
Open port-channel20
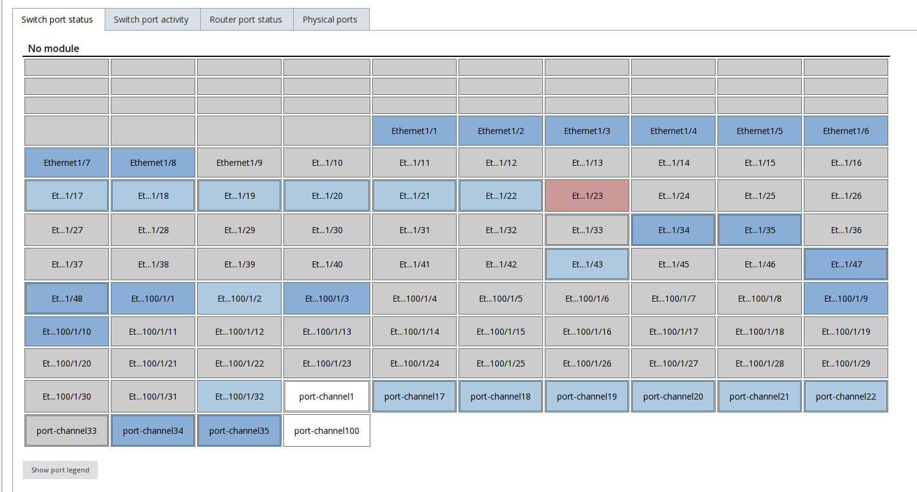pyautogui.click(x=673, y=397)
